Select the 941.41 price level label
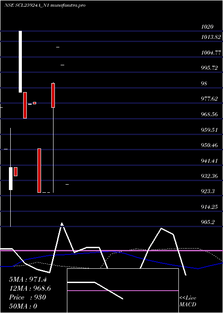This screenshot has height=313, width=223. (x=209, y=161)
